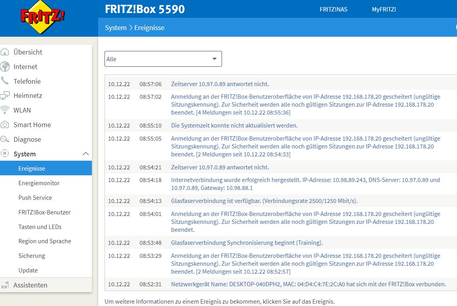The height and width of the screenshot is (306, 457).
Task: Open the Systemzeit konnte nicht aktualisiert event
Action: point(234,126)
